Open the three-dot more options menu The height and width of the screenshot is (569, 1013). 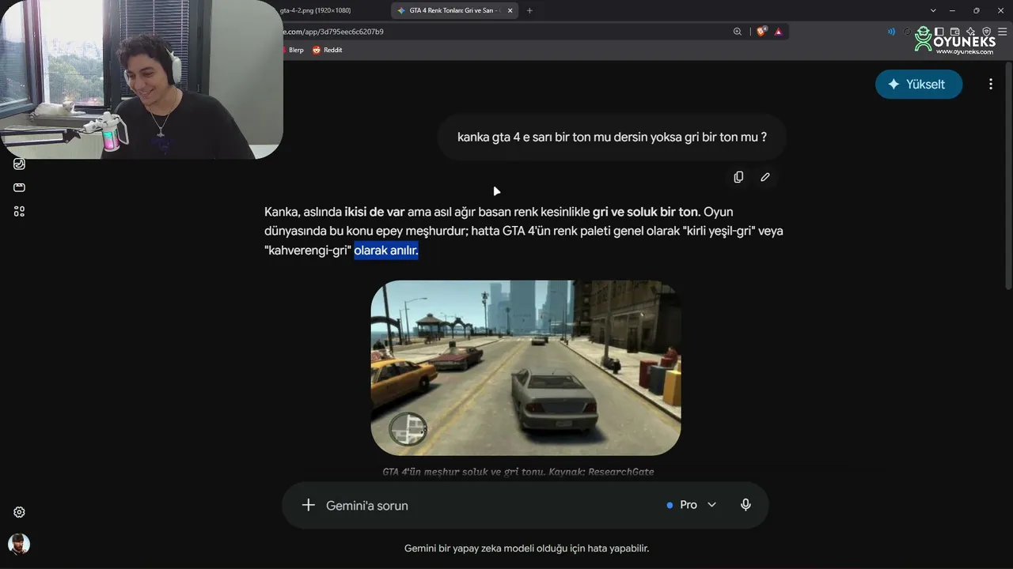(x=990, y=84)
